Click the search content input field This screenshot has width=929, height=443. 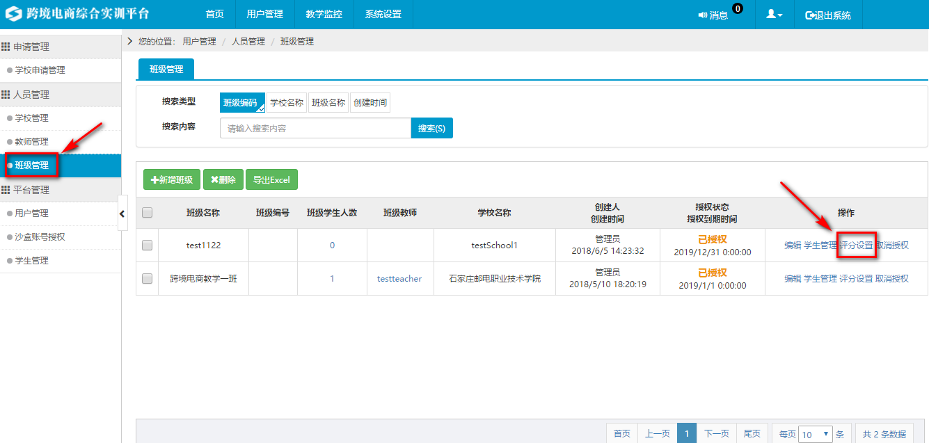pyautogui.click(x=315, y=128)
